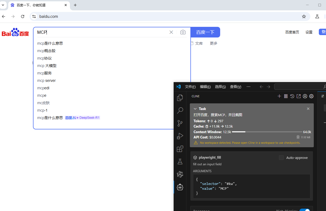Click the Chrome address bar

point(169,16)
